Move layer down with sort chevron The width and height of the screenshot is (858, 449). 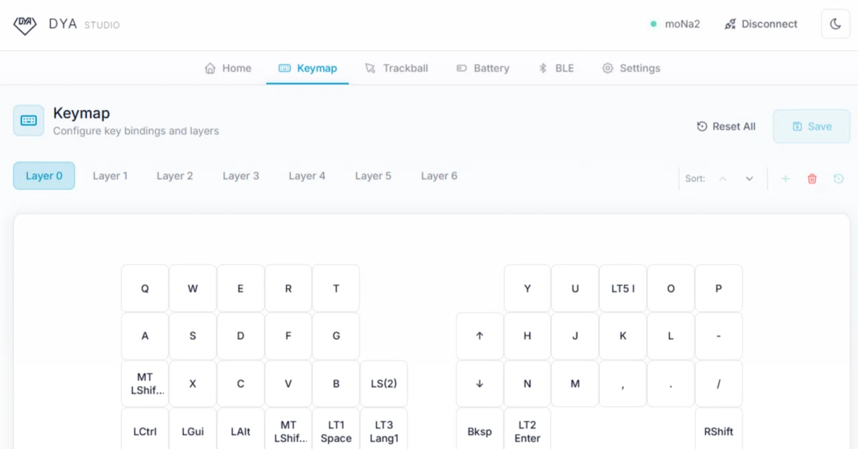tap(749, 179)
